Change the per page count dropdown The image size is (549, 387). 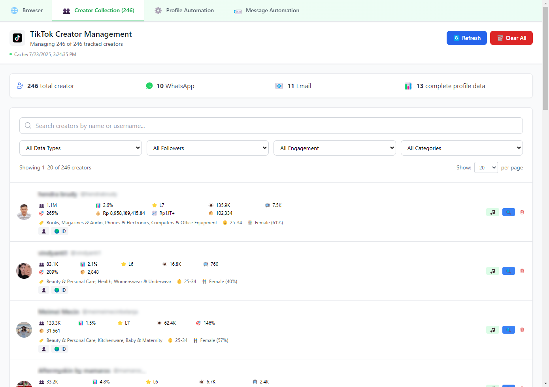[486, 167]
